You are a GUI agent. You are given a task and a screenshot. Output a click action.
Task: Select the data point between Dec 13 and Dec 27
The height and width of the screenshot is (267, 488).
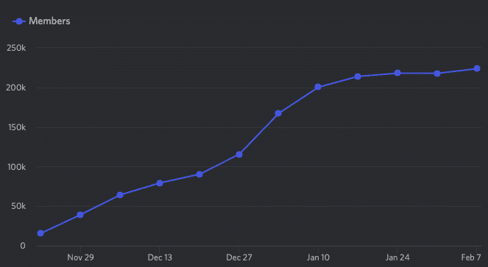[x=199, y=174]
